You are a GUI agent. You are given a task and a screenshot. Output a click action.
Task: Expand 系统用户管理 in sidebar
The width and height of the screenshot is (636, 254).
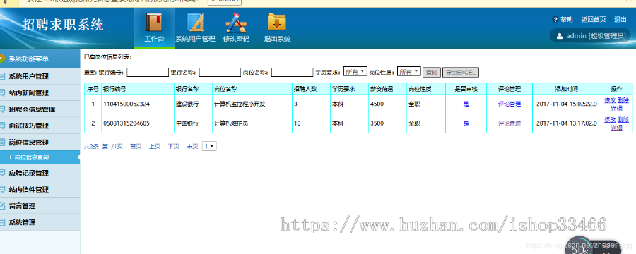coord(40,76)
